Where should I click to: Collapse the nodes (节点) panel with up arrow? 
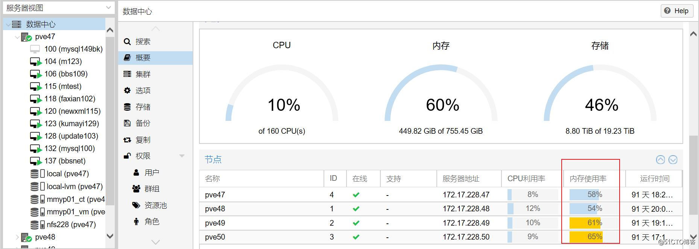660,160
